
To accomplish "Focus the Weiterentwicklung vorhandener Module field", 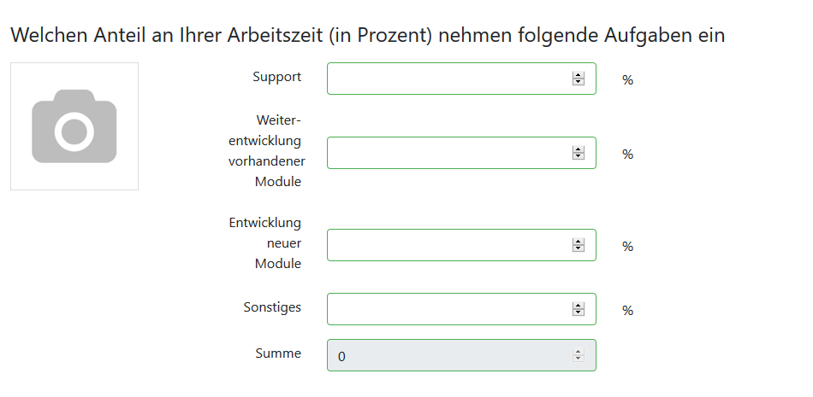I will (x=461, y=153).
